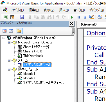Click the Copy icon in toolbar
The image size is (106, 102).
[36, 17]
